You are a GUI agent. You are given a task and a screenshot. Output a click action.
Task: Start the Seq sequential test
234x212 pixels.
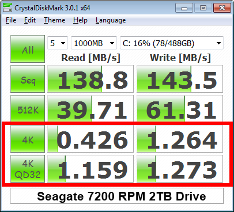click(x=28, y=79)
